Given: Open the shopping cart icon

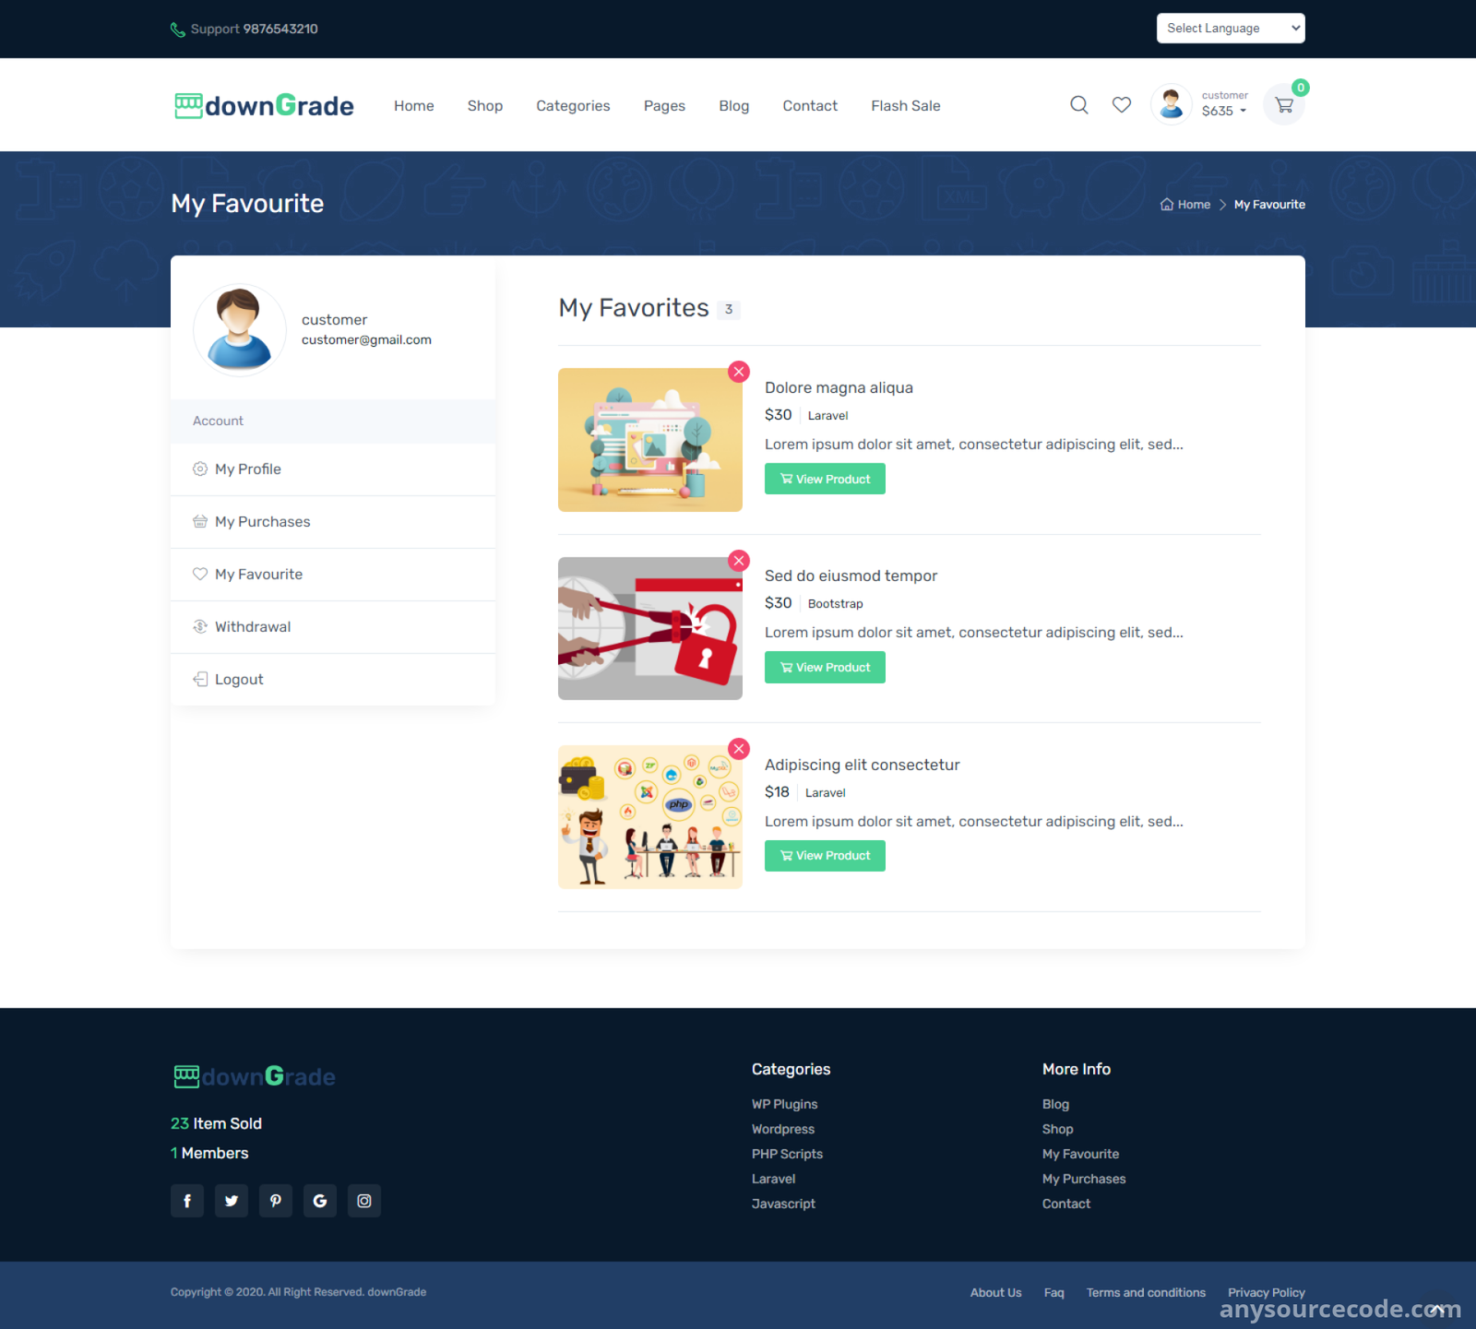Looking at the screenshot, I should 1284,105.
